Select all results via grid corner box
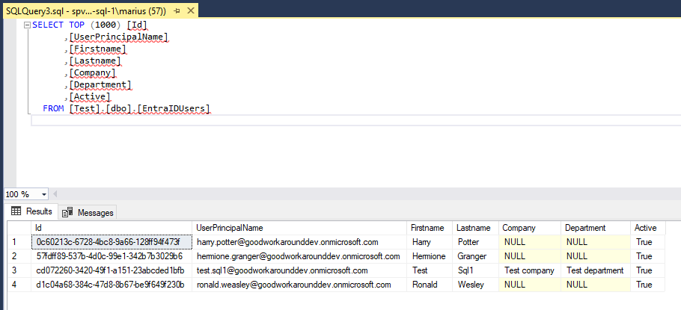681x310 pixels. (x=15, y=228)
